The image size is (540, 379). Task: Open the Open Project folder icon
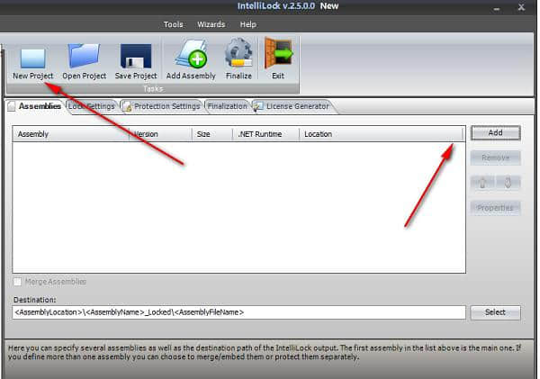point(84,56)
